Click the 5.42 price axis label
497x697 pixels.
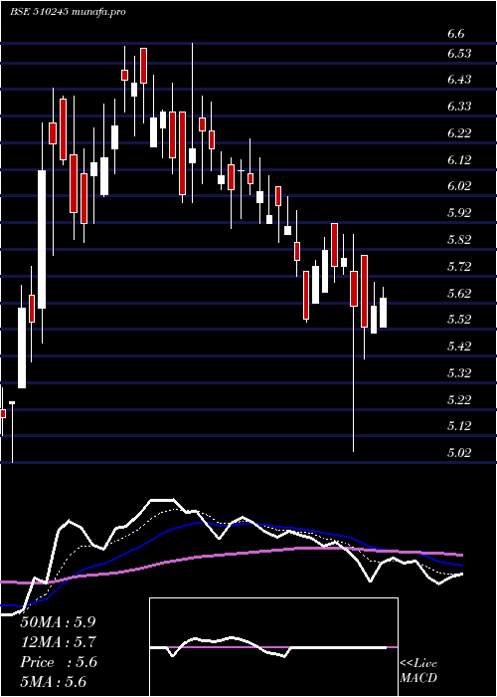[459, 346]
